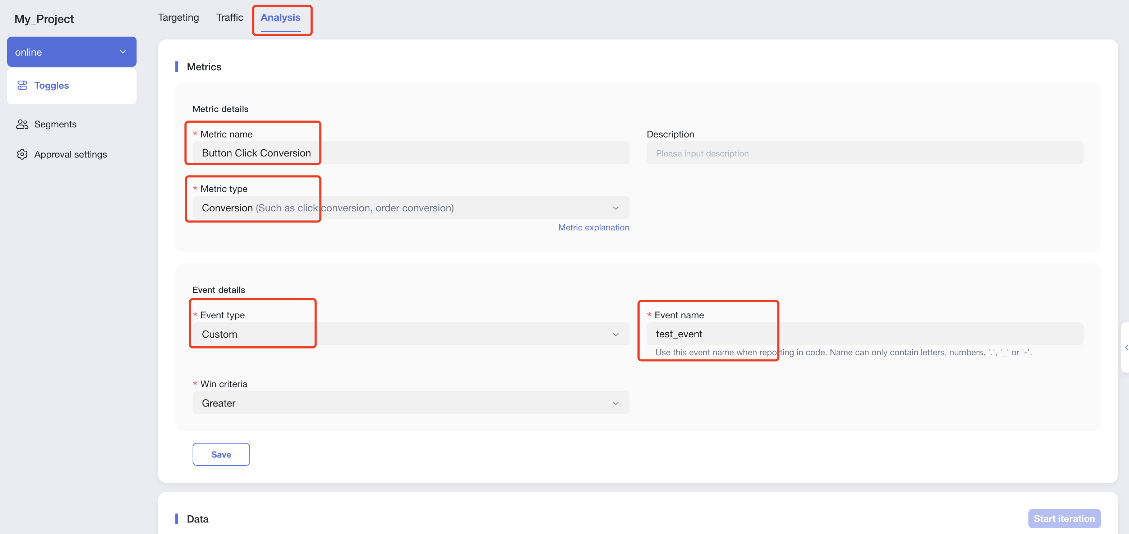Open the Metric type dropdown
The width and height of the screenshot is (1129, 534).
pyautogui.click(x=410, y=208)
